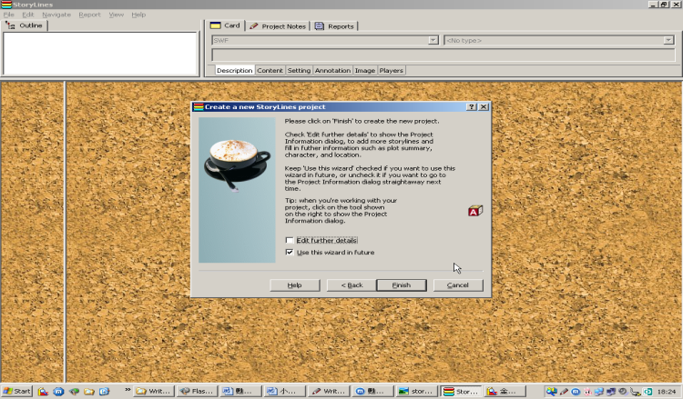Switch to the Card tab
This screenshot has width=683, height=399.
[226, 25]
